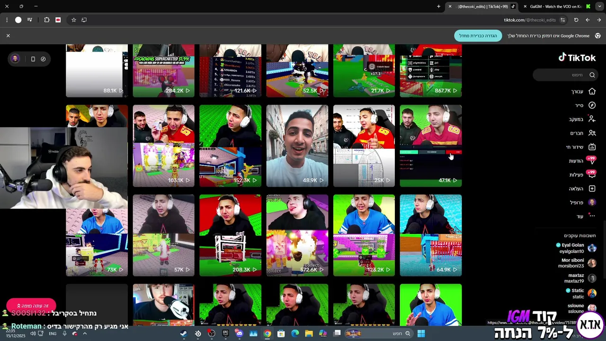Open the video with 208.3K views
Screen dimensions: 606x341
[230, 235]
